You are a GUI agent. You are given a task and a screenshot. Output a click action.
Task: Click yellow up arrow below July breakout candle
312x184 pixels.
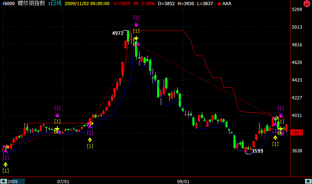(x=90, y=139)
